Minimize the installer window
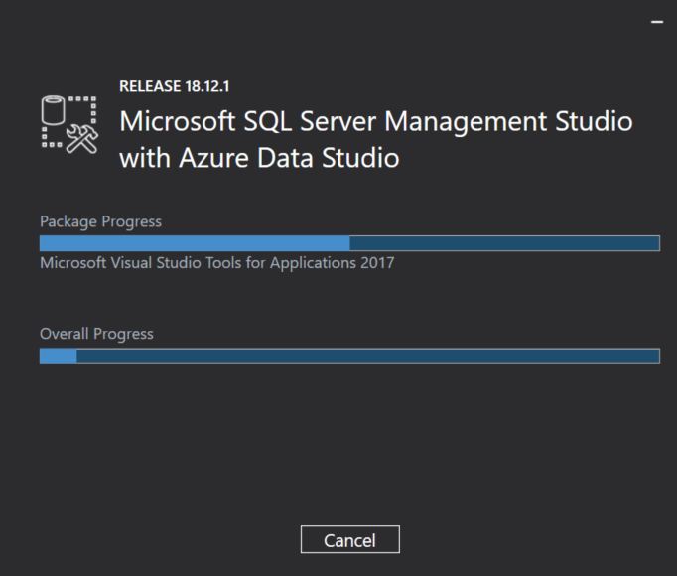Viewport: 677px width, 576px height. (x=657, y=22)
